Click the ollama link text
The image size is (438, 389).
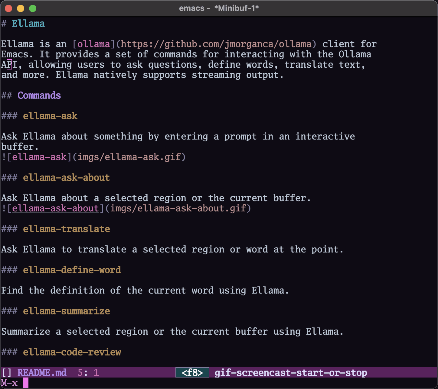pyautogui.click(x=94, y=44)
